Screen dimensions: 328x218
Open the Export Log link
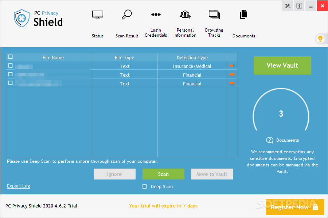click(19, 186)
